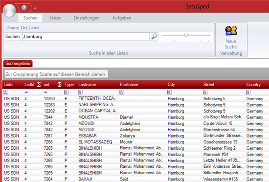Open the quick access toolbar dropdown arrow

[35, 8]
